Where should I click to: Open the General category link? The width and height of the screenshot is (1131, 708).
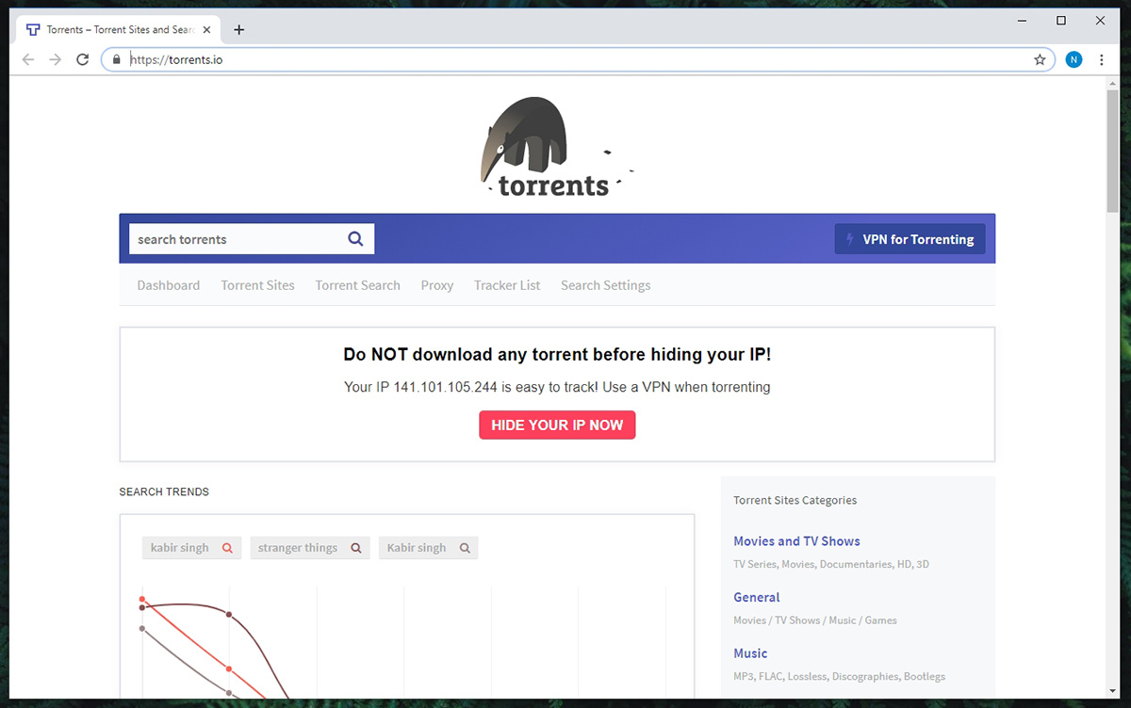[x=757, y=597]
